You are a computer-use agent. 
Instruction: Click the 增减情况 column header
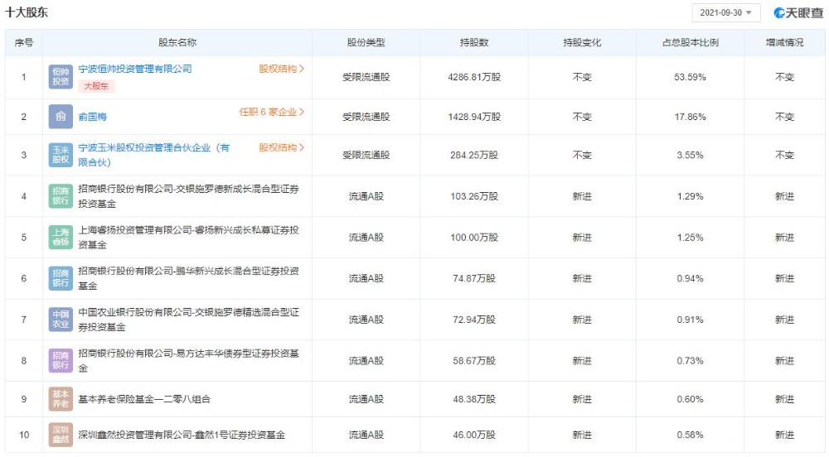[x=784, y=43]
